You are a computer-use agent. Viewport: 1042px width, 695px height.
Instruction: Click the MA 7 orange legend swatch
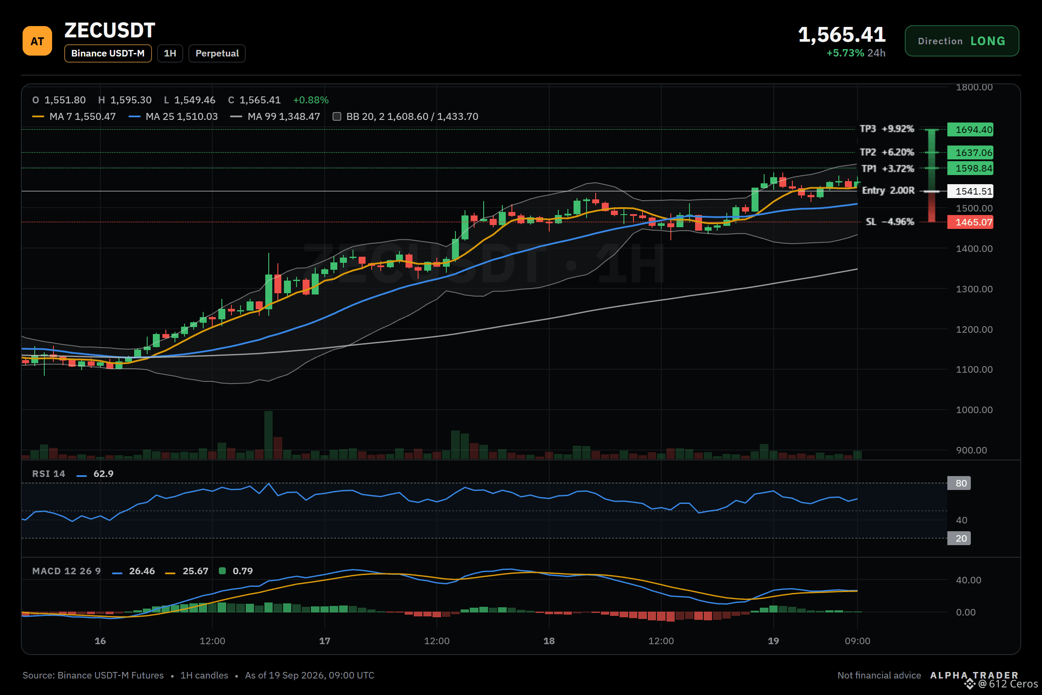[x=38, y=116]
